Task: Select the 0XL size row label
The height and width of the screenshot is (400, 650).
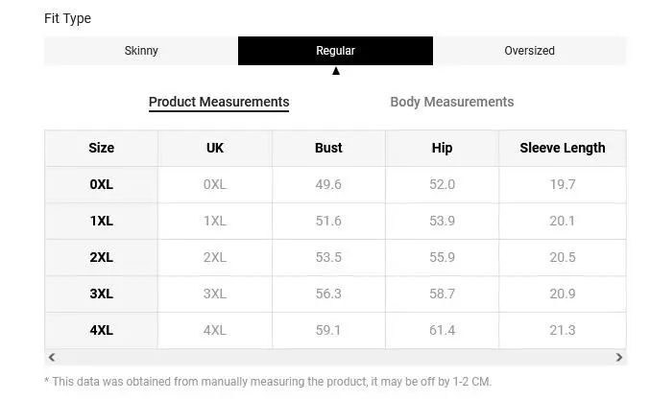Action: tap(101, 185)
